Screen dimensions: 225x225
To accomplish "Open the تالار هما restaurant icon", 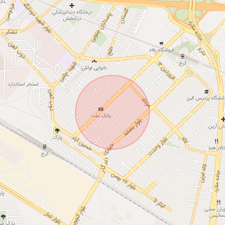I will pos(216,142).
